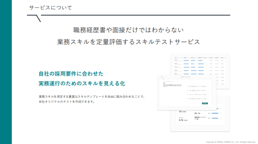Click the 基礎知識 score bar in results panel
The height and width of the screenshot is (144, 258).
214,118
